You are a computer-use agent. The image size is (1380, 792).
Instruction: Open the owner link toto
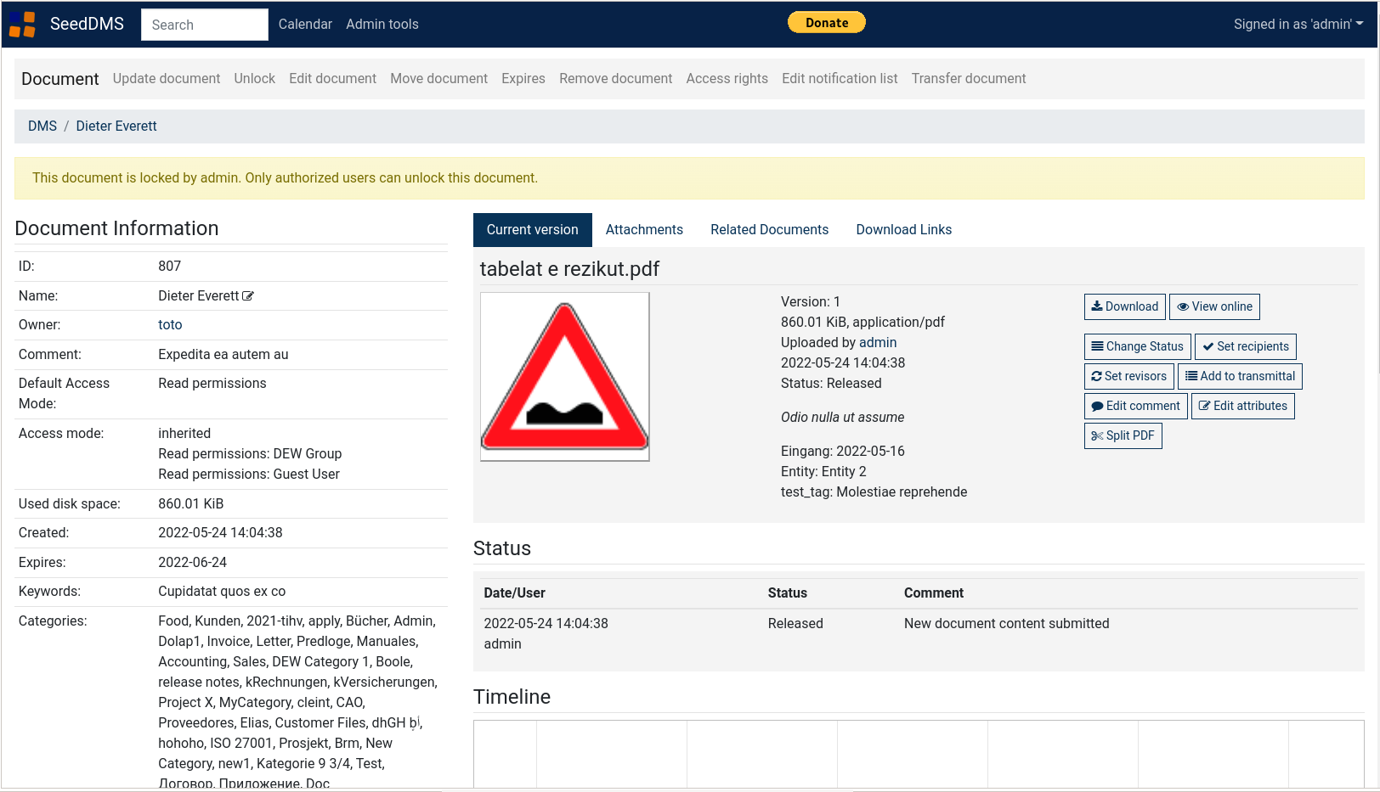tap(170, 325)
